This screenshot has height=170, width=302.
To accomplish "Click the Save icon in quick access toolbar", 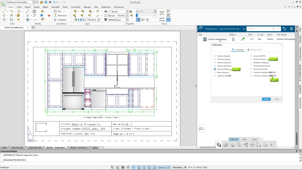I will coord(46,2).
